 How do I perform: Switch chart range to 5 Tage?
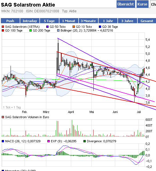[x=49, y=21]
